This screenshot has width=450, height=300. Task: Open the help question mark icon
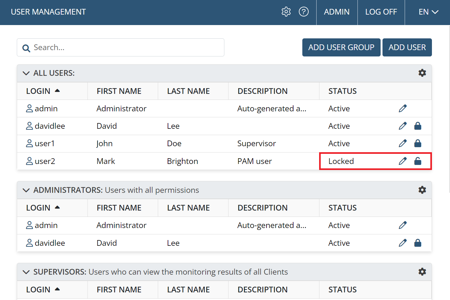304,12
